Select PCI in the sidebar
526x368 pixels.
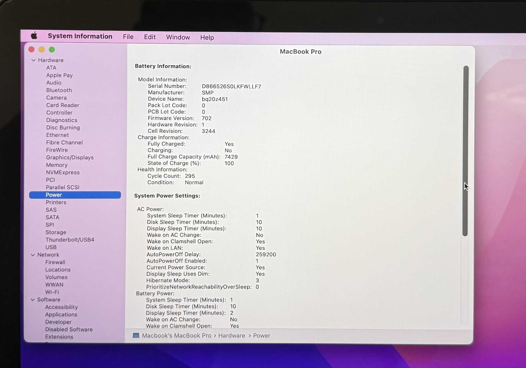point(50,180)
